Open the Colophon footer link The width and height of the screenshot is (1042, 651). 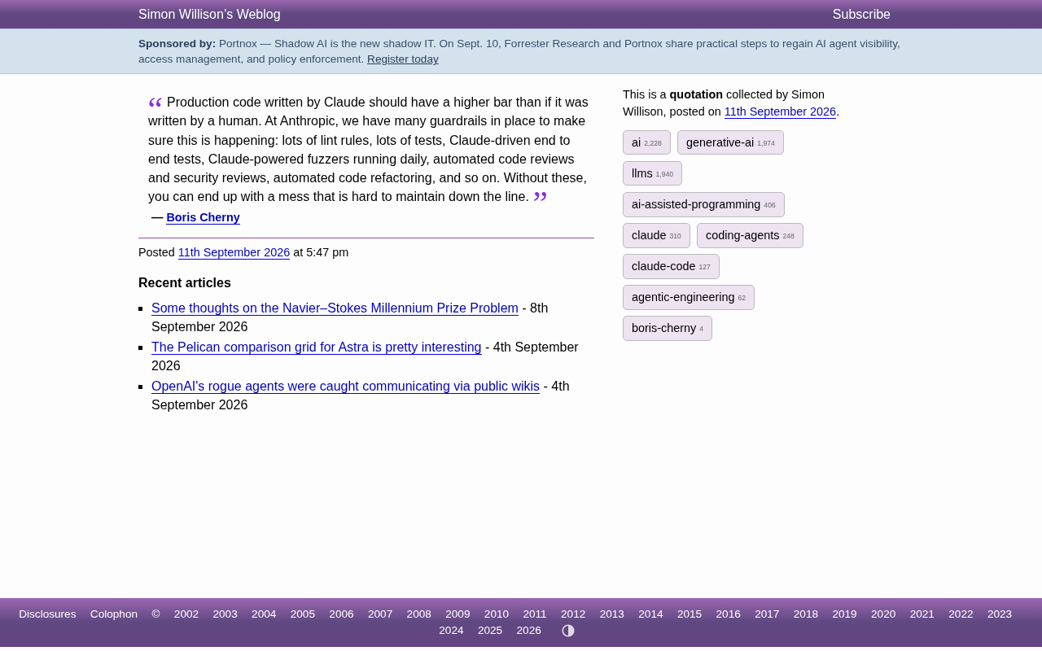(x=114, y=614)
